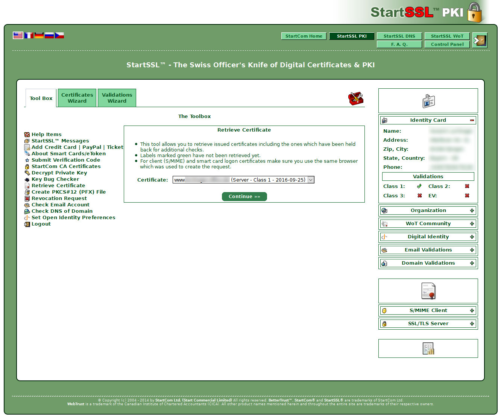The height and width of the screenshot is (418, 501).
Task: Click the Add Credit Card icon
Action: (27, 147)
